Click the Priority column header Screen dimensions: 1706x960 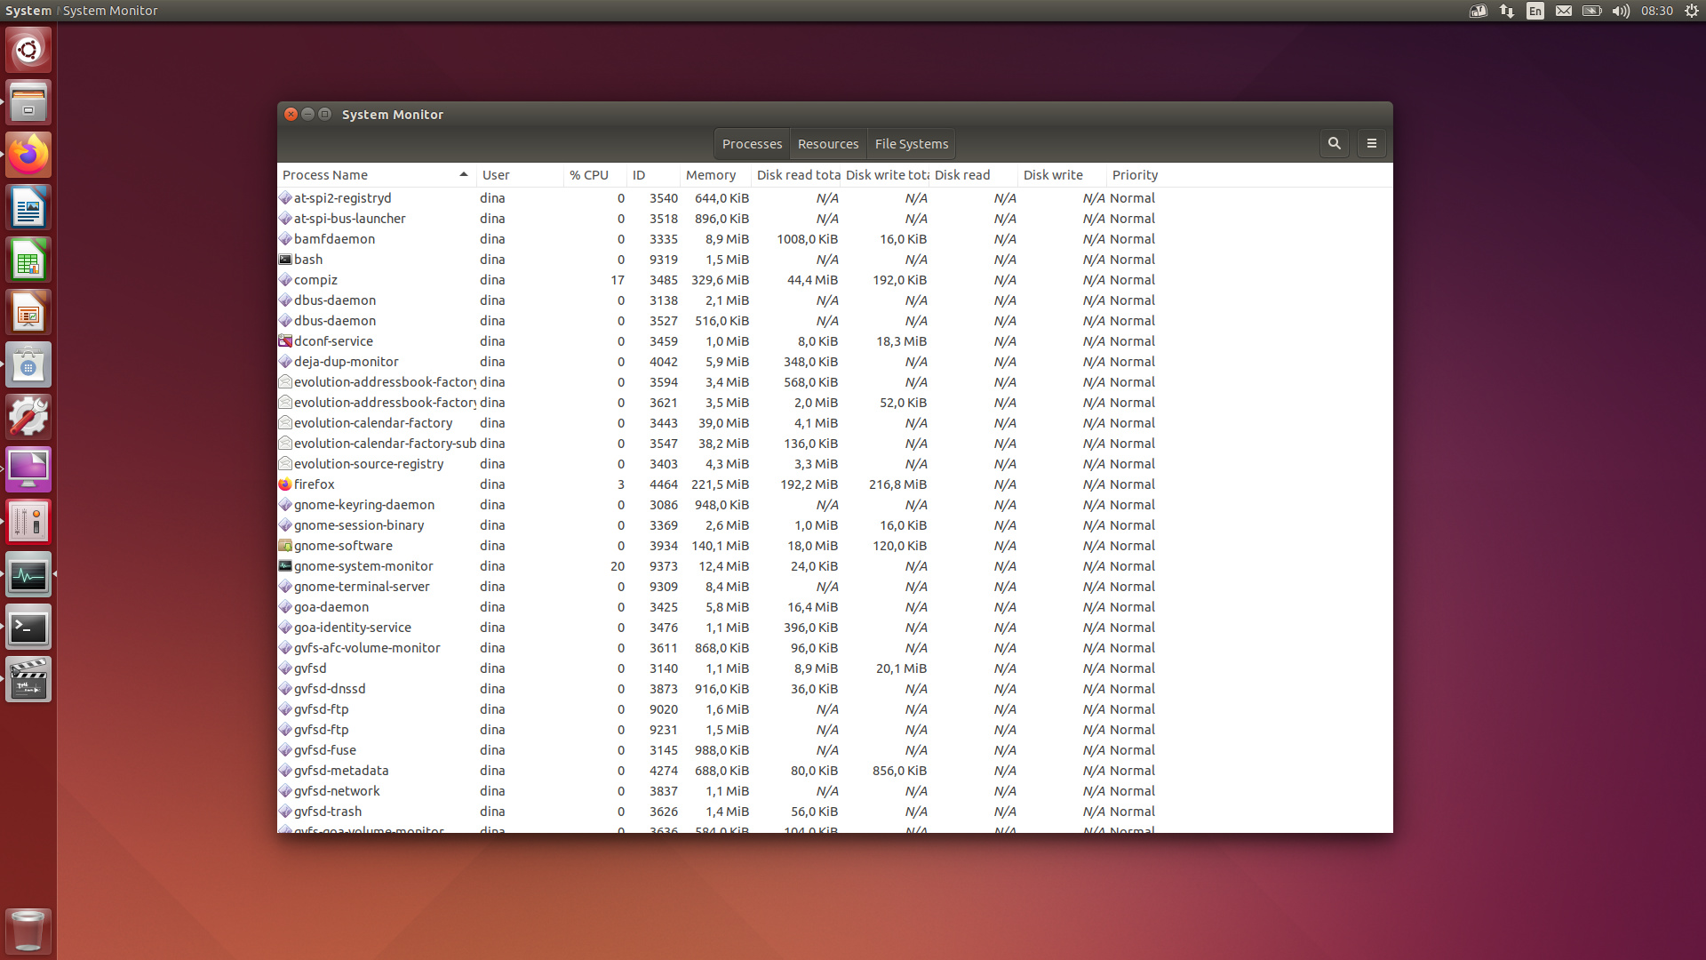tap(1135, 175)
